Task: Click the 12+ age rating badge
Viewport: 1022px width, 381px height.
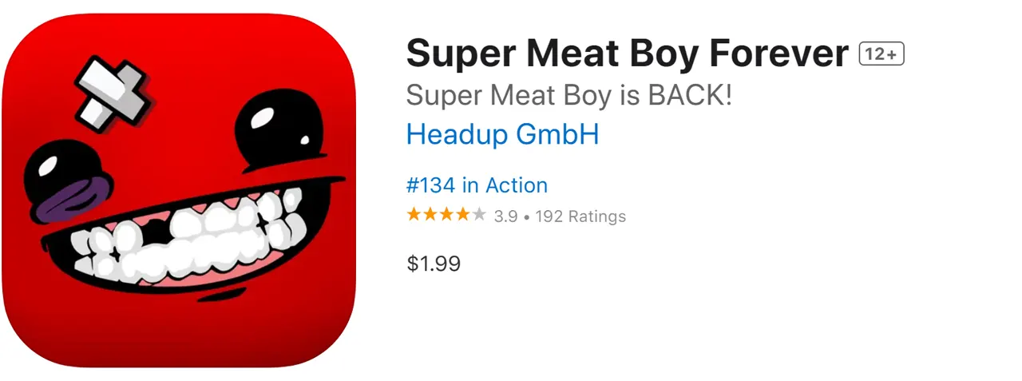Action: pos(881,54)
